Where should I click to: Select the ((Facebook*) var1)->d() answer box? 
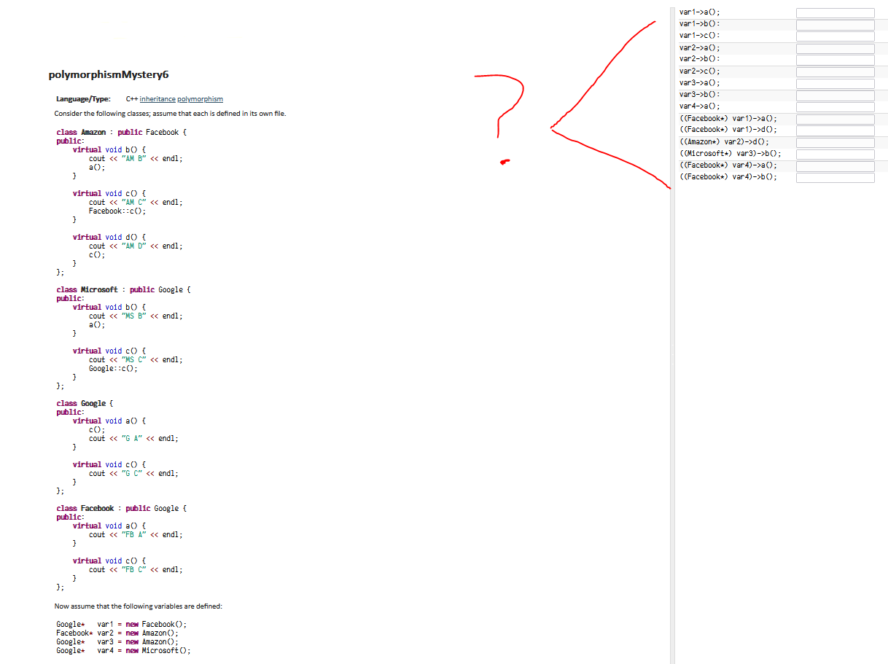pyautogui.click(x=835, y=130)
